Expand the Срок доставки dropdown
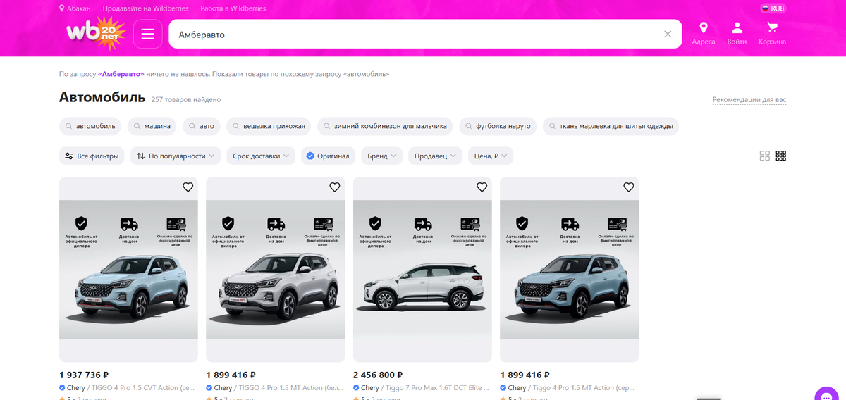The width and height of the screenshot is (846, 400). point(261,156)
